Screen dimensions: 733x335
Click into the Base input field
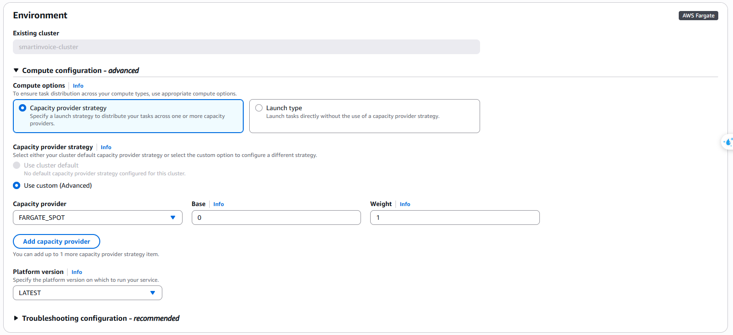coord(276,218)
